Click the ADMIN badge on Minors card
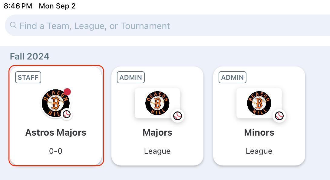Screen dimensions: 330x180 pyautogui.click(x=233, y=77)
